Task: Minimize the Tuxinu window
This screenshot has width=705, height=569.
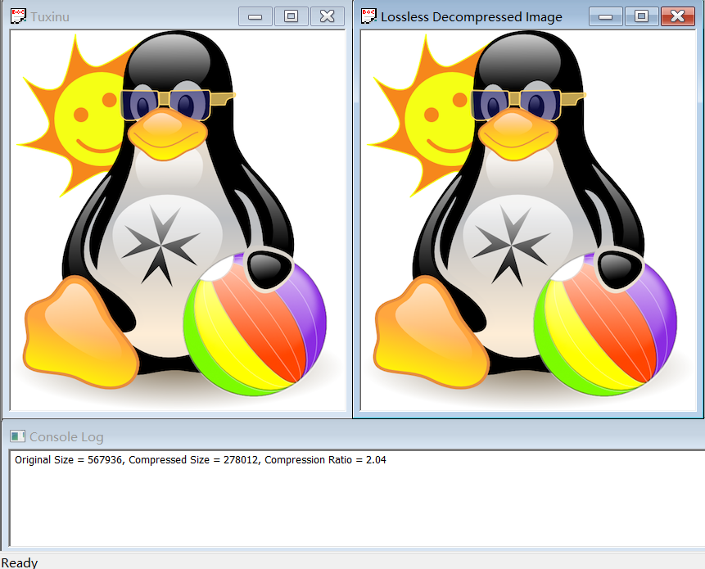Action: click(x=255, y=16)
